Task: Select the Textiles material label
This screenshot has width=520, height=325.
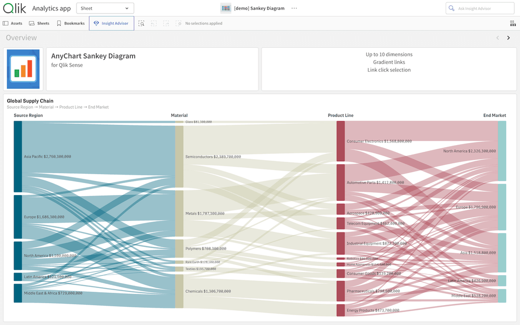Action: click(x=201, y=269)
